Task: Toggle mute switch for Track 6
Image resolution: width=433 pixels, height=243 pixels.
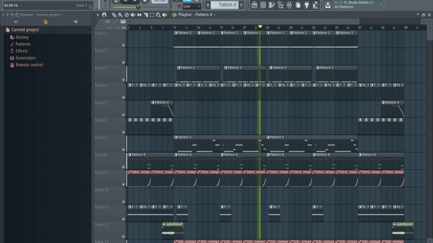Action: [123, 132]
